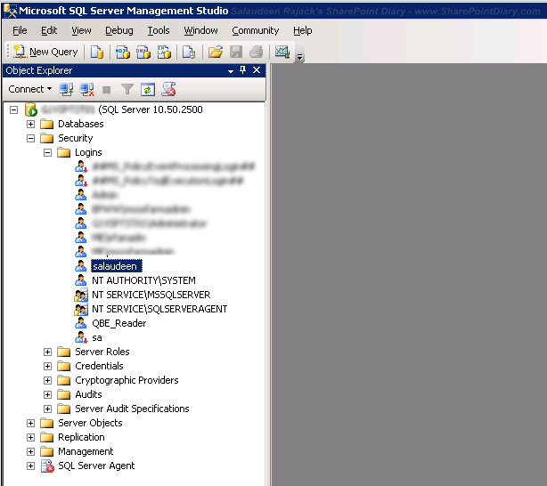Open Object Explorer window position dropdown
This screenshot has height=486, width=547.
tap(231, 71)
